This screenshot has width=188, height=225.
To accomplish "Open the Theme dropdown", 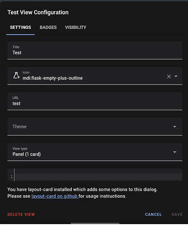I will point(95,126).
